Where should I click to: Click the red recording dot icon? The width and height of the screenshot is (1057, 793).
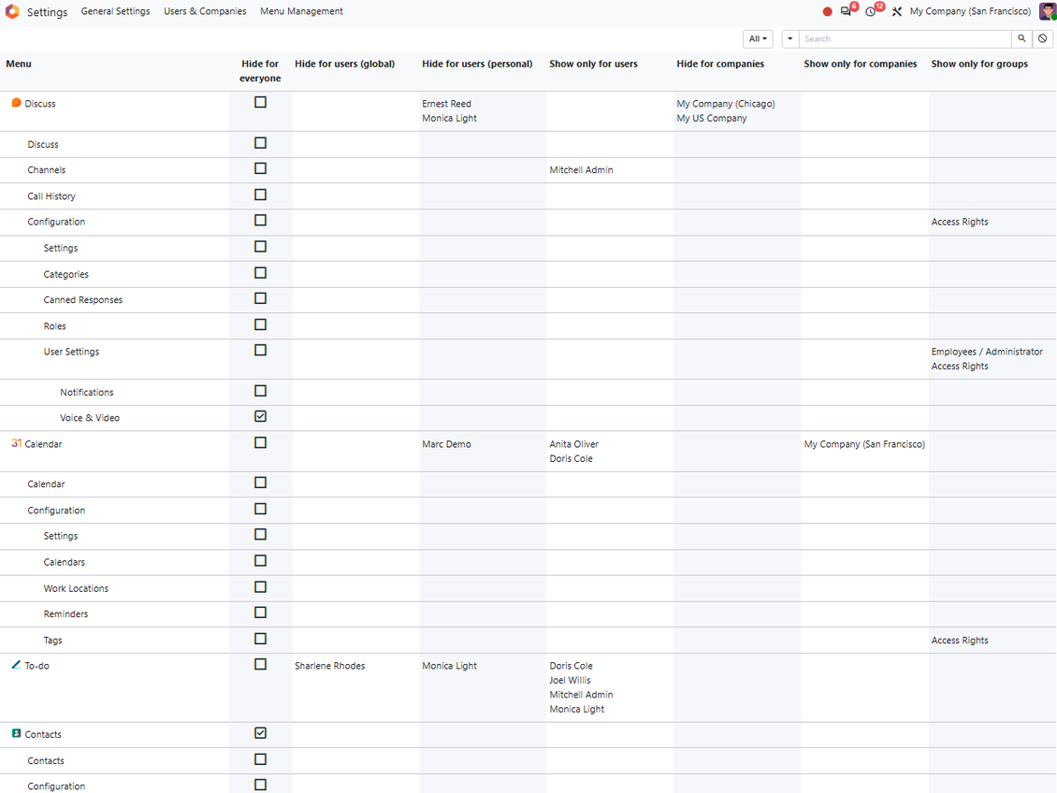coord(827,11)
